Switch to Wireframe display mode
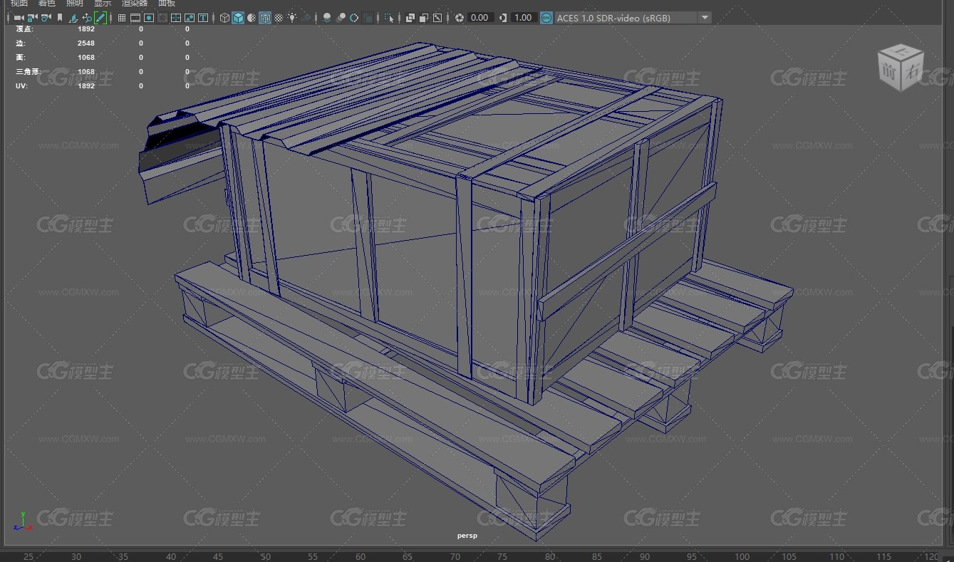954x562 pixels. coord(224,18)
